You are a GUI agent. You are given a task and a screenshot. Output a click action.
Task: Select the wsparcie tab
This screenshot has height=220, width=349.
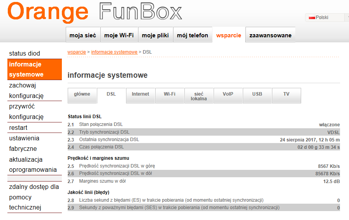(x=229, y=35)
